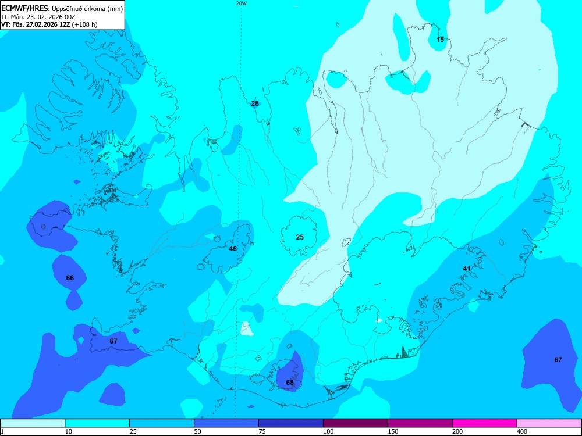Click the precipitation value 68 on the south coast
This screenshot has height=436, width=582.
click(x=290, y=383)
